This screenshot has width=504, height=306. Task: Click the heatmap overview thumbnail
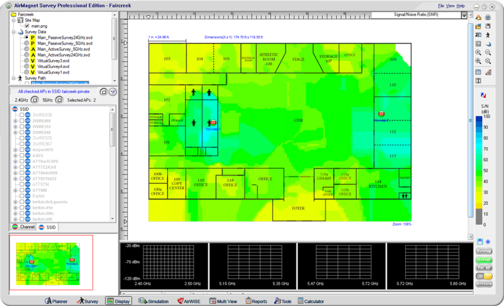48,264
